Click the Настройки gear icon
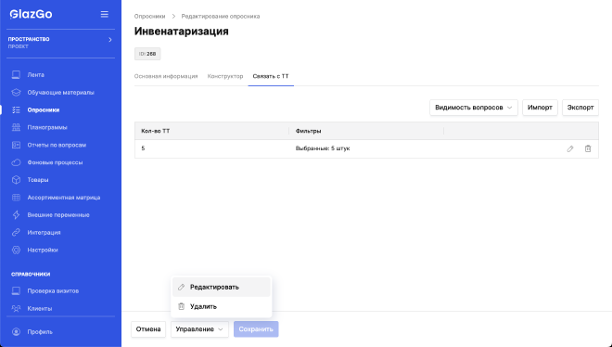Viewport: 612px width, 347px height. [x=16, y=250]
